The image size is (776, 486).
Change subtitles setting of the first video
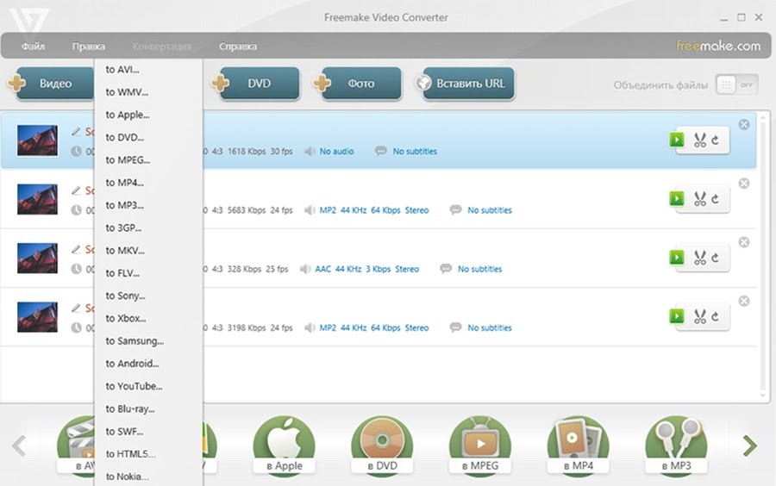click(x=415, y=152)
